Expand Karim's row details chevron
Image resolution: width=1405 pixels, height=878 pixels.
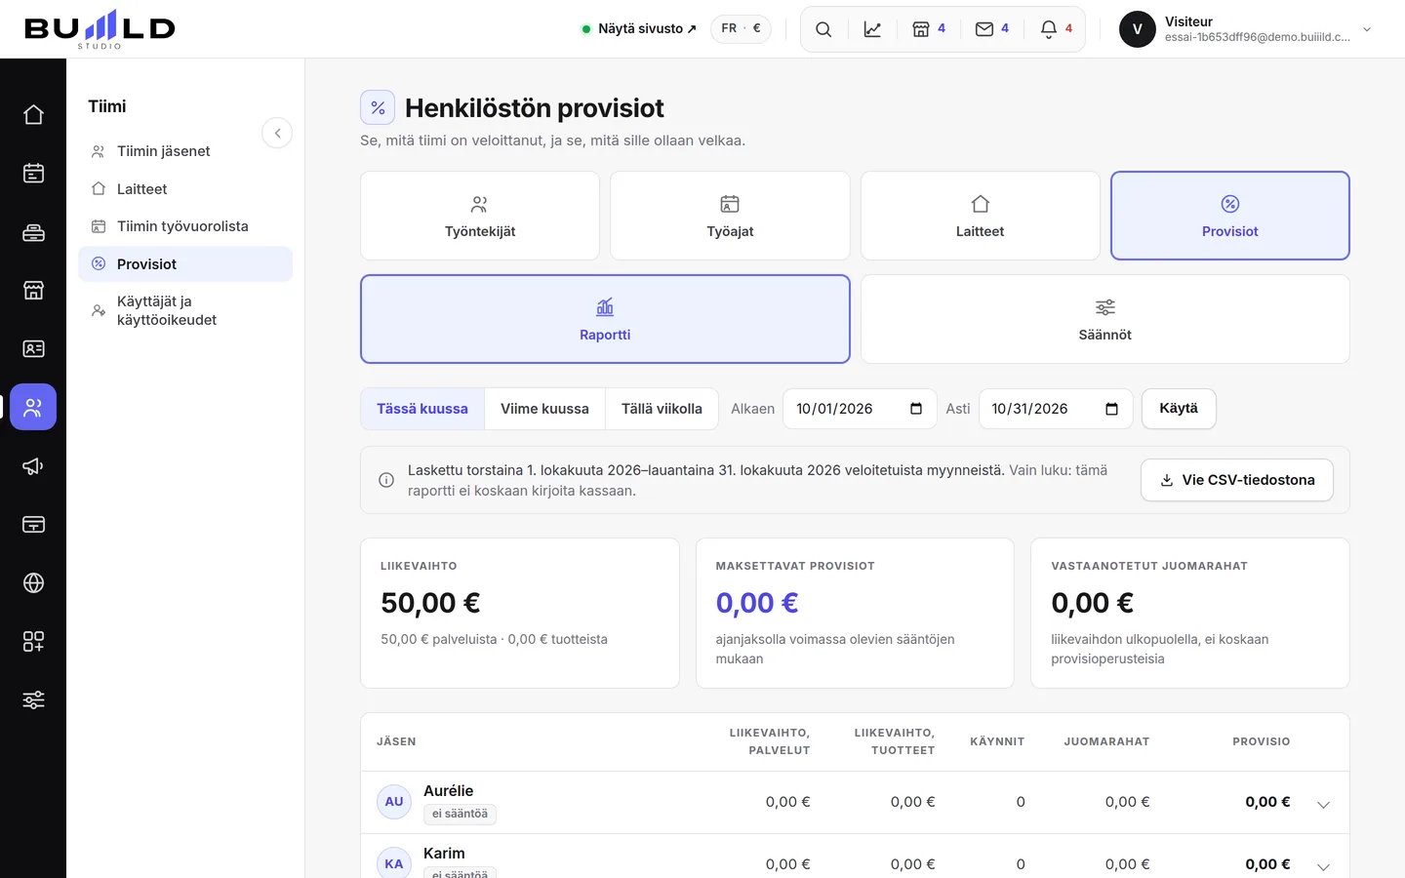click(x=1323, y=866)
